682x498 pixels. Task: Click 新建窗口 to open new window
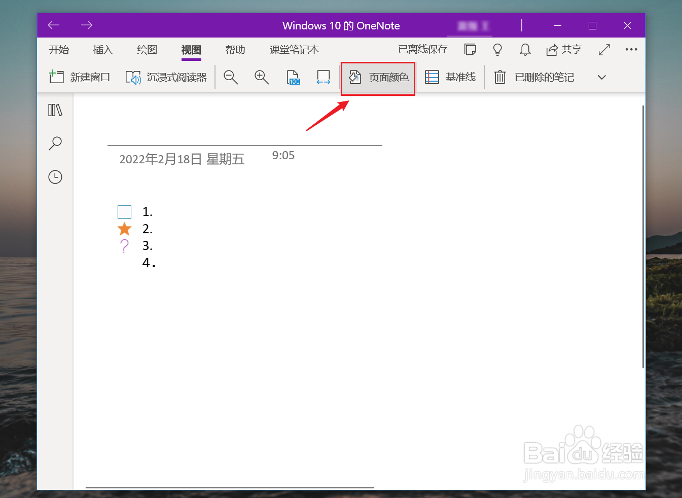pos(80,77)
